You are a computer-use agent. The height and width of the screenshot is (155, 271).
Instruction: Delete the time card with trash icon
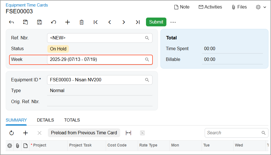tap(82, 22)
